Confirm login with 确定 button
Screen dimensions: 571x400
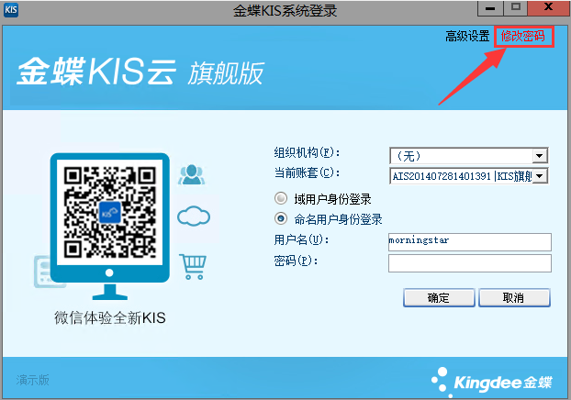439,298
